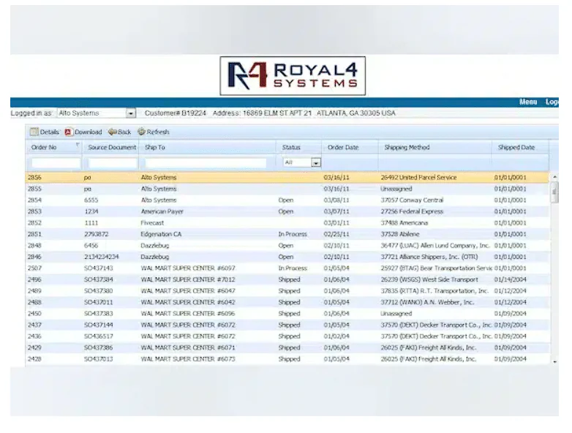The width and height of the screenshot is (572, 433).
Task: Click 37528 Abilene shipping cell
Action: click(x=400, y=234)
